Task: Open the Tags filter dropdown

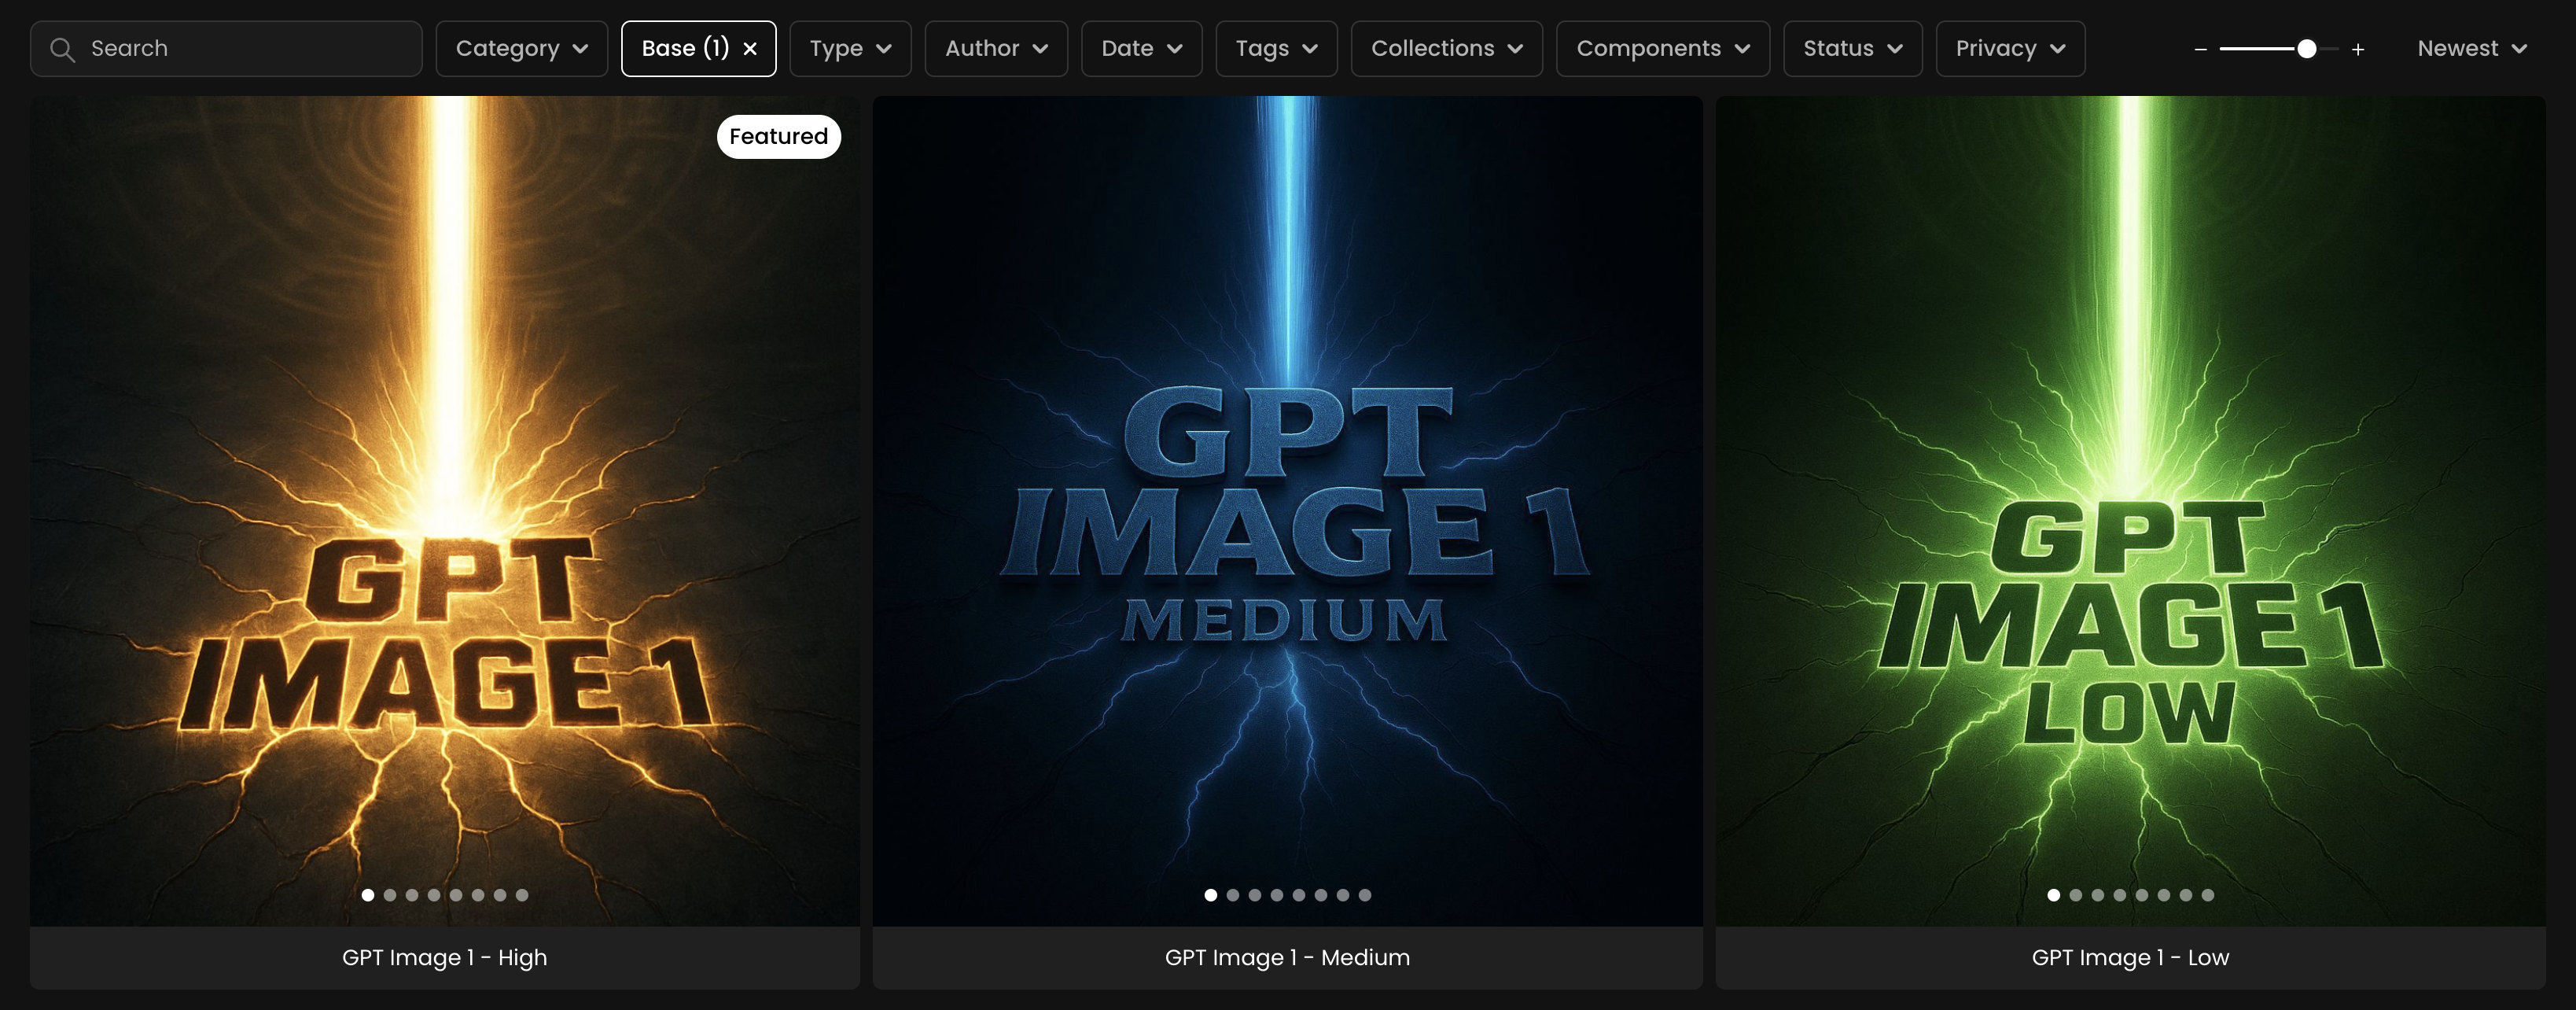Action: pos(1276,49)
